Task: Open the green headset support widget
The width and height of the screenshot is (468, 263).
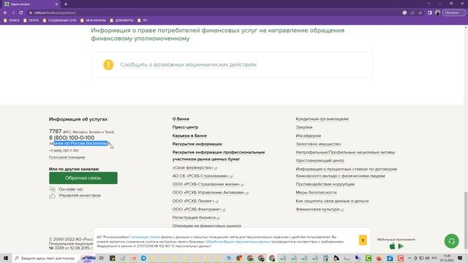Action: tap(452, 241)
